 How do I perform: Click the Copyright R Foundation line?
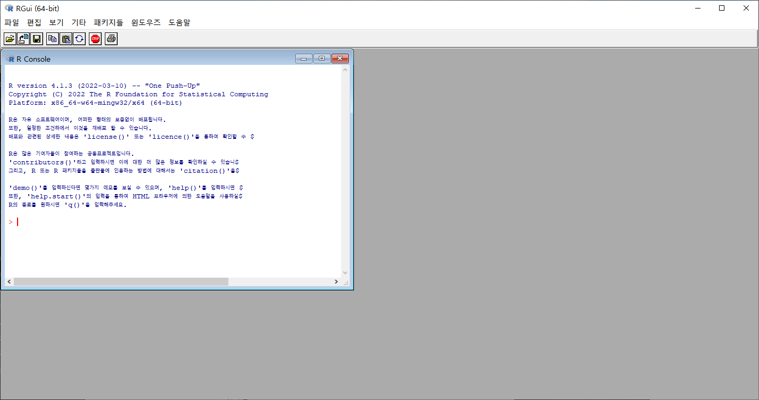[x=138, y=94]
